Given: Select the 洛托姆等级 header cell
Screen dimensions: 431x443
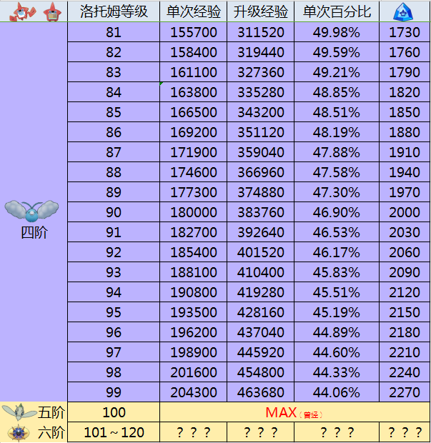Looking at the screenshot, I should click(113, 12).
